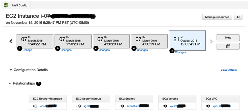This screenshot has height=112, width=249.
Task: Open the calendar date picker icon
Action: [x=228, y=46]
